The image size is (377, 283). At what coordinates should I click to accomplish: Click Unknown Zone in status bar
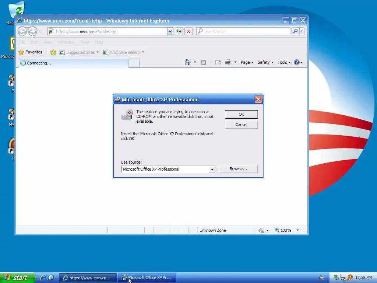point(212,230)
